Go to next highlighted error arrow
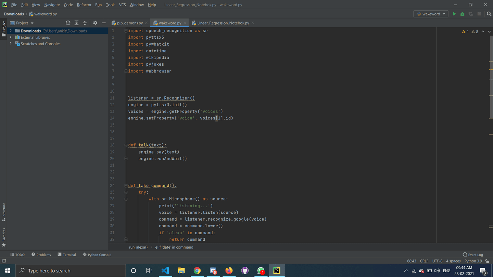The width and height of the screenshot is (493, 277). click(489, 31)
